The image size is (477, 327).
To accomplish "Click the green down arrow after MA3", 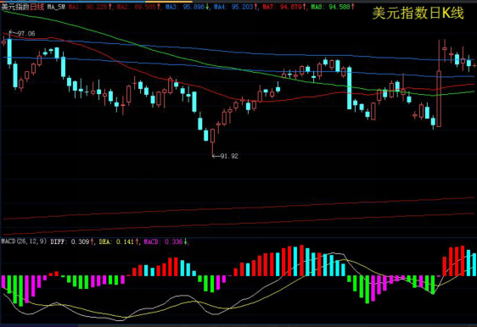I will point(207,7).
